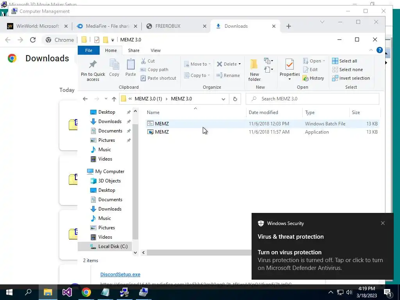Open Explorer help question mark icon
The height and width of the screenshot is (300, 400).
pos(380,50)
